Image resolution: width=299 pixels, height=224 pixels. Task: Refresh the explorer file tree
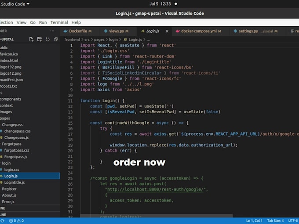click(x=47, y=40)
